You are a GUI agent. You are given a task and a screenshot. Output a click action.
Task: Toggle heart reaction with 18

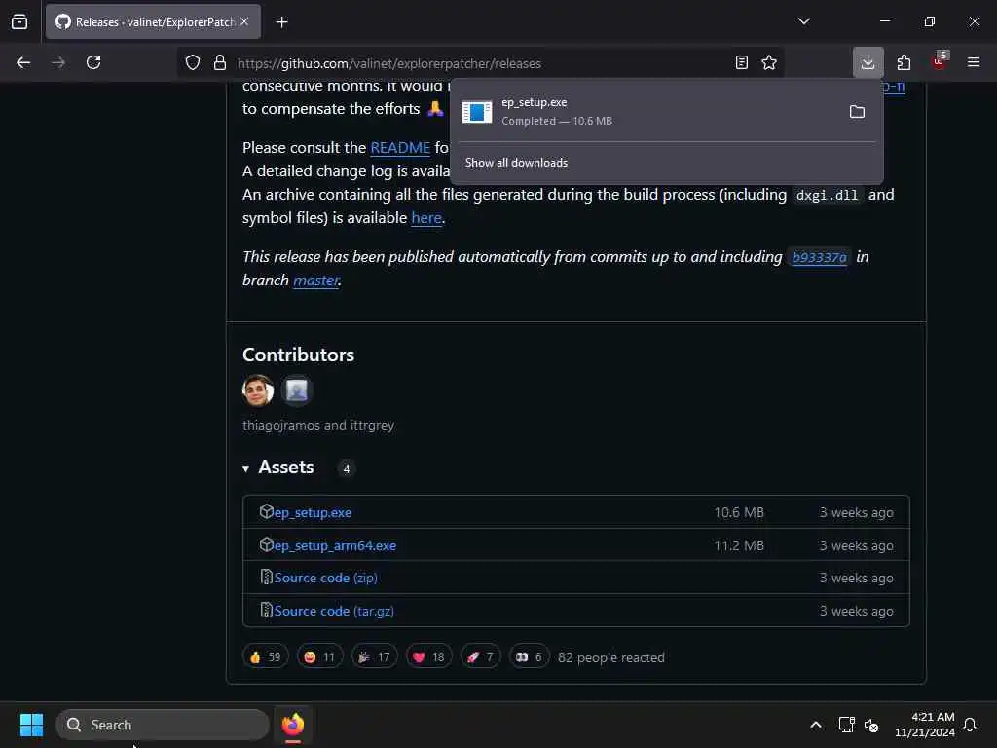pyautogui.click(x=429, y=657)
